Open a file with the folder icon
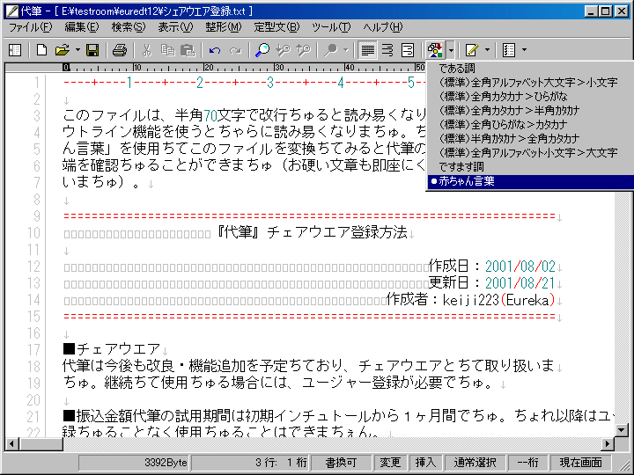The width and height of the screenshot is (634, 475). [62, 50]
